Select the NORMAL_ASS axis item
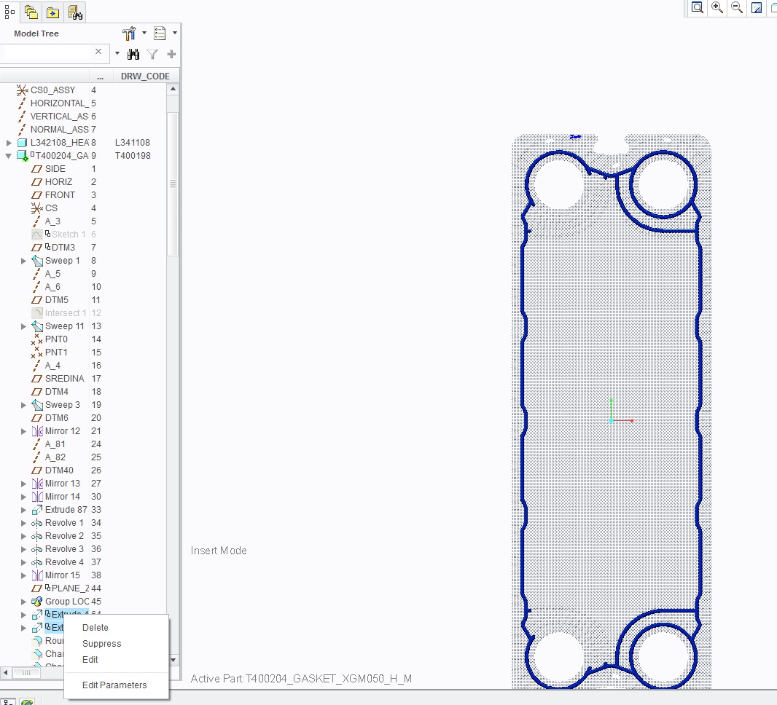Screen dimensions: 777x705 59,129
